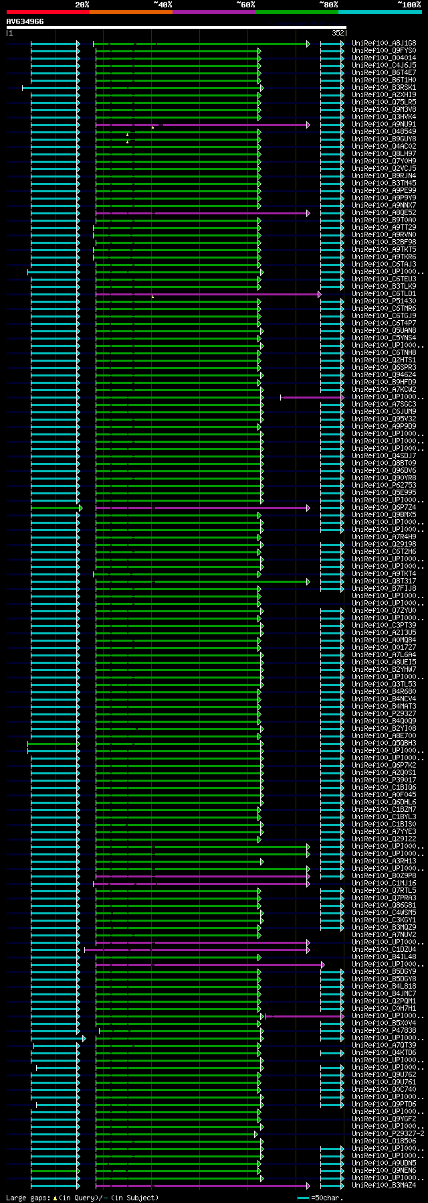428x1203 pixels.
Task: Open hit UniRef100_B6T4E7
Action: tap(384, 73)
